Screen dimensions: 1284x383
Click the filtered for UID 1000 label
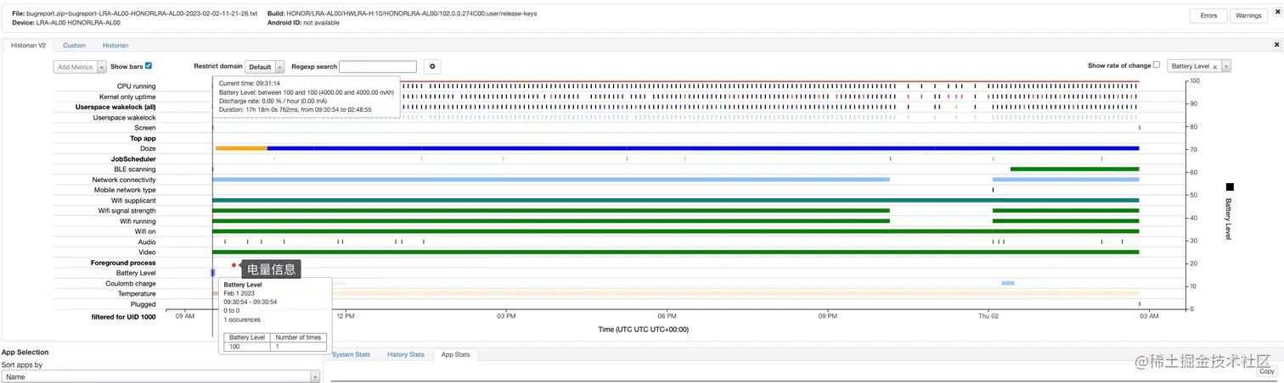pyautogui.click(x=123, y=317)
